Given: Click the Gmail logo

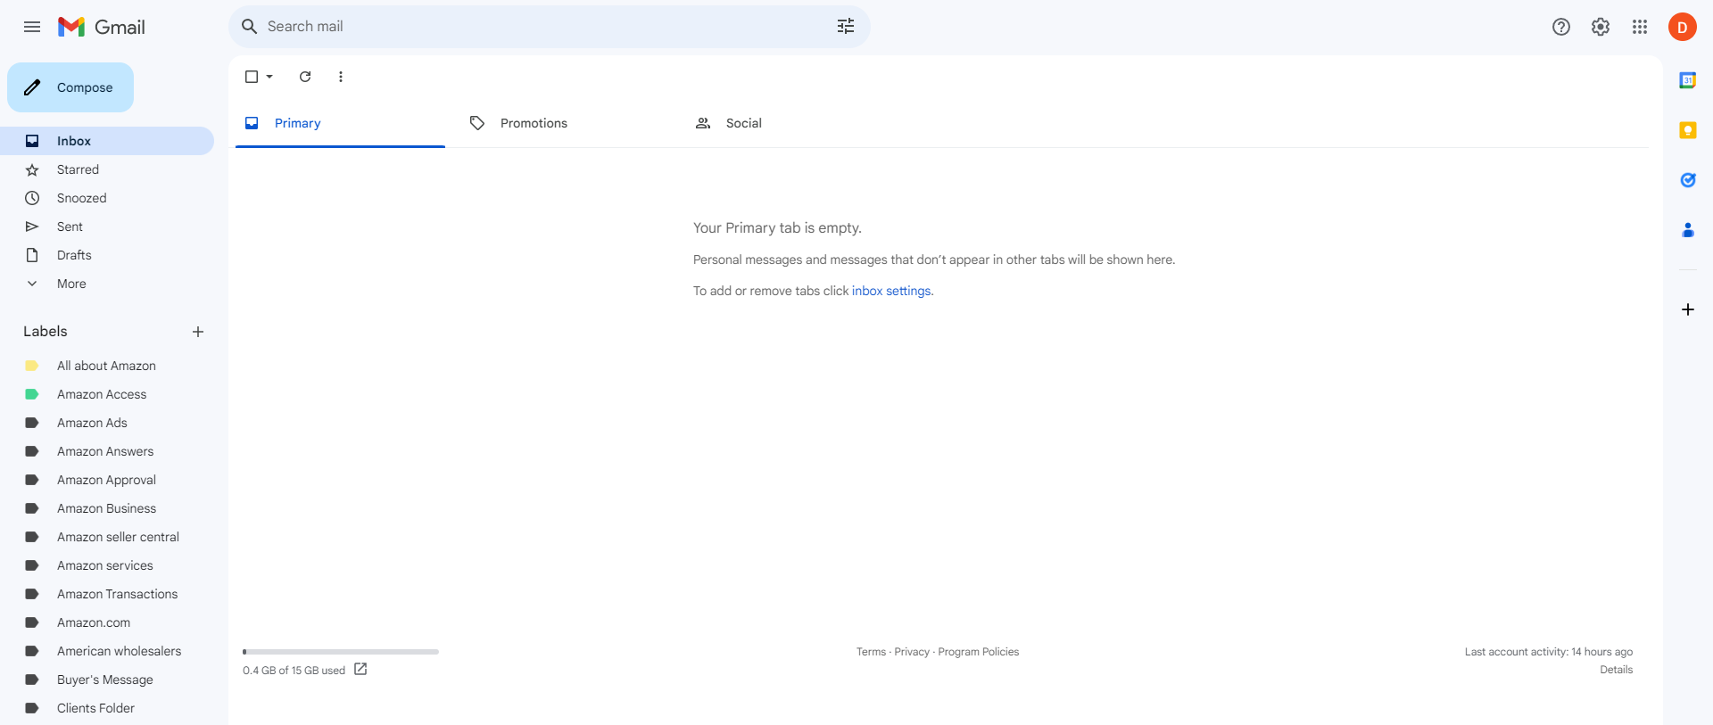Looking at the screenshot, I should [x=101, y=27].
